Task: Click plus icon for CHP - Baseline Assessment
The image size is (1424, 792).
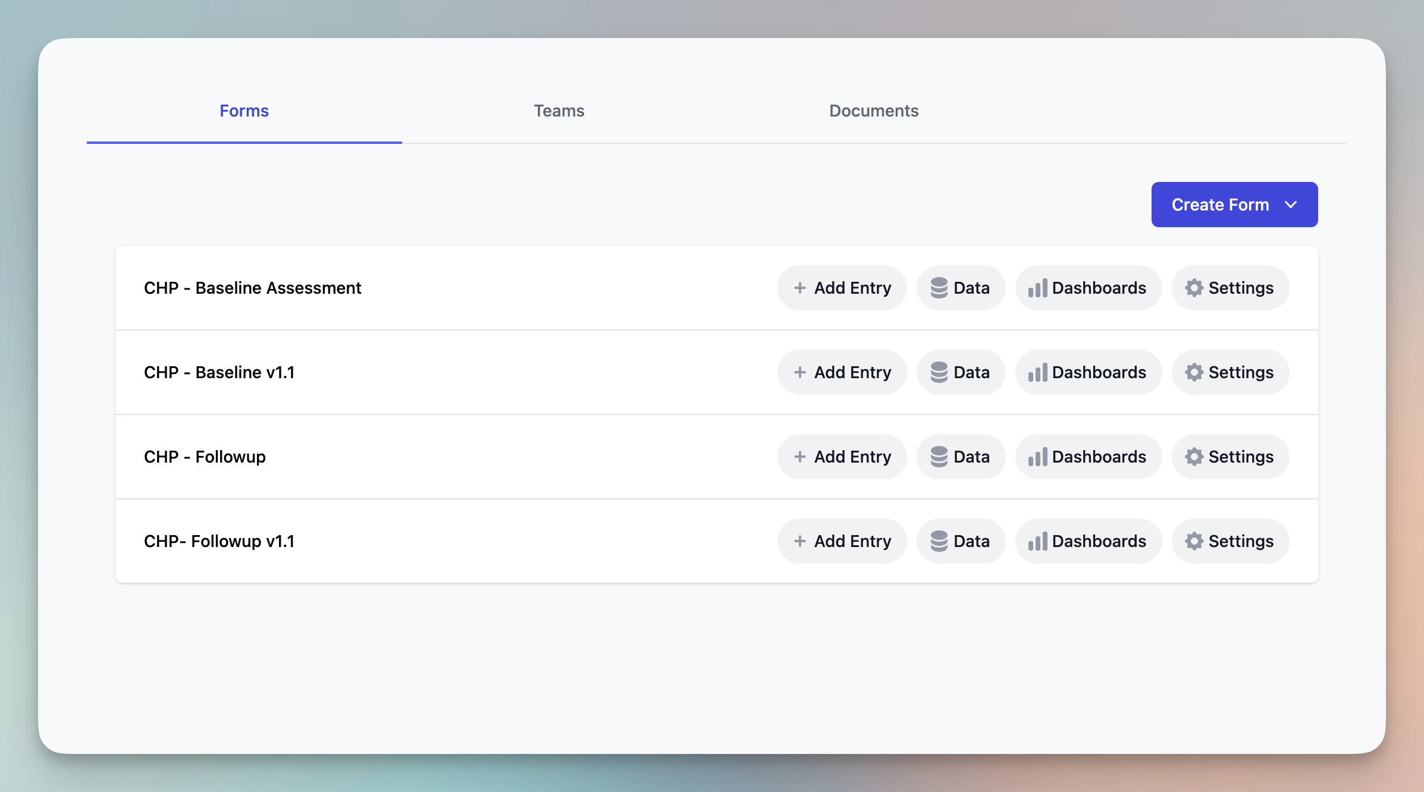Action: tap(800, 288)
